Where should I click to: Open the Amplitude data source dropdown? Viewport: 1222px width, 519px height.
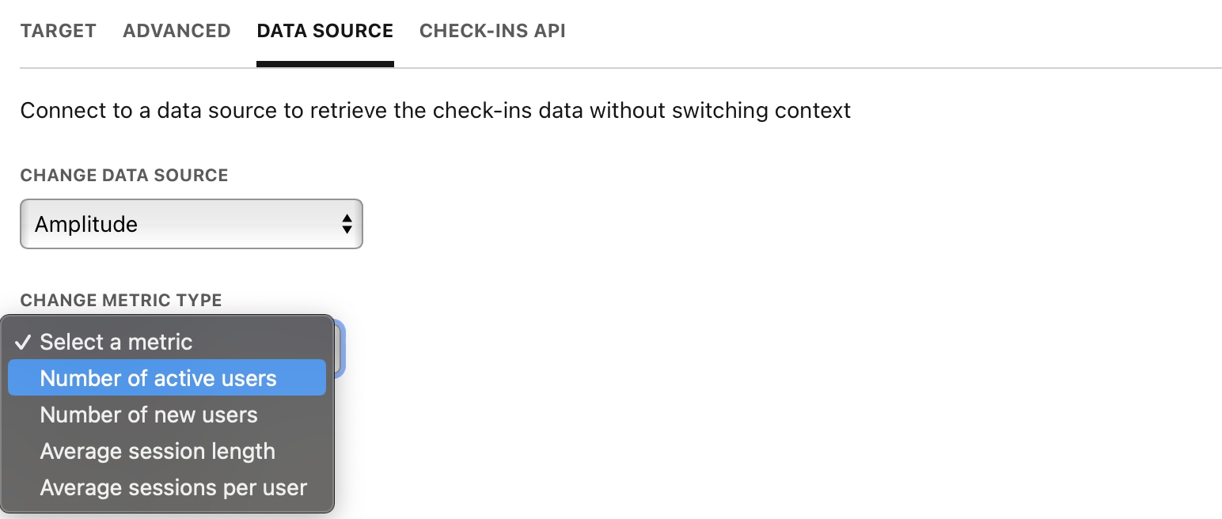[191, 224]
